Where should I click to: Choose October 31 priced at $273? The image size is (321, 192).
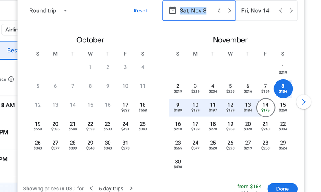click(x=125, y=145)
